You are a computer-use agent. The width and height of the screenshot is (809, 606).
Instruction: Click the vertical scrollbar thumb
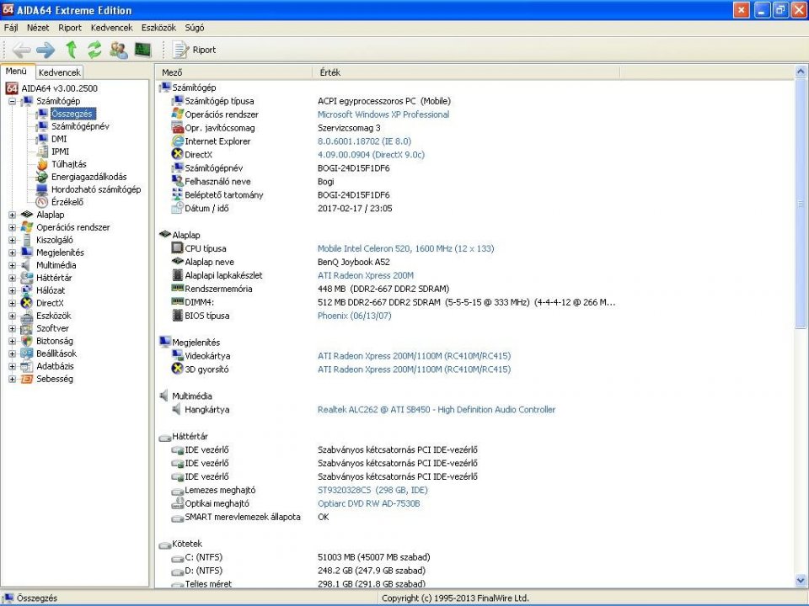click(801, 204)
